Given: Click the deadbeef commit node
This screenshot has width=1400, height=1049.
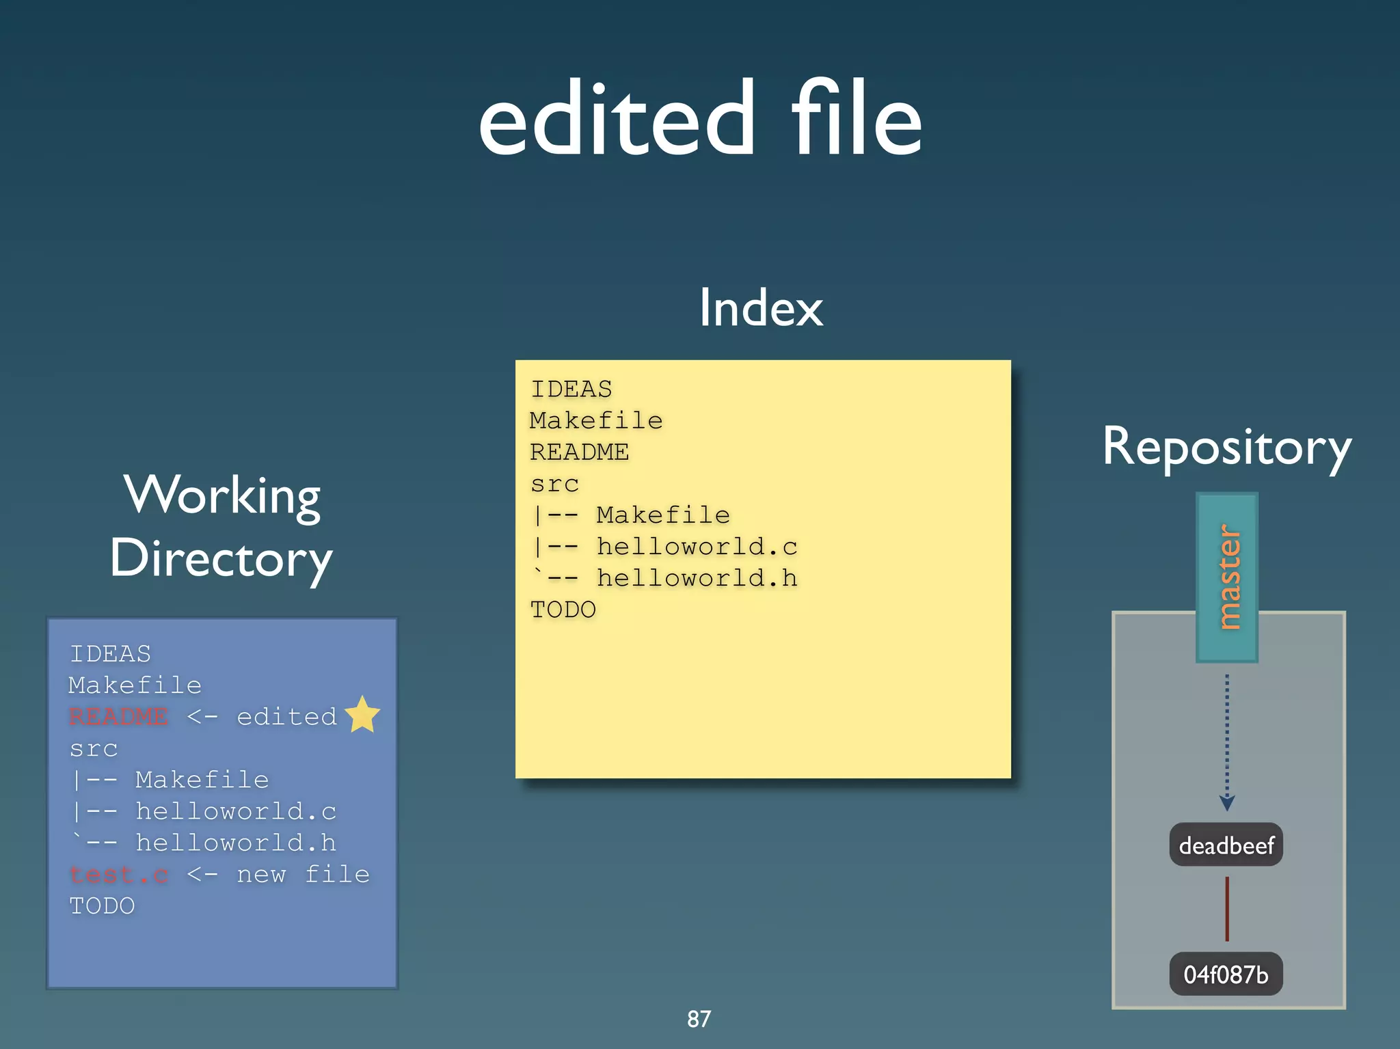Looking at the screenshot, I should click(1226, 845).
